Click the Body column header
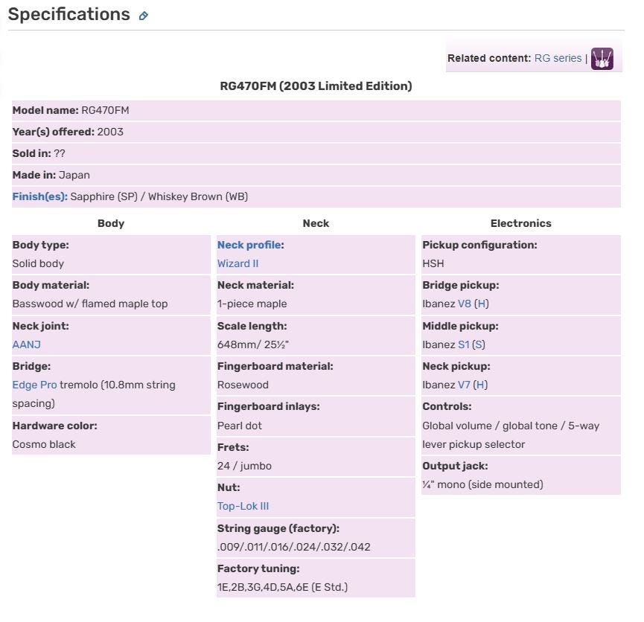The height and width of the screenshot is (622, 644). pyautogui.click(x=111, y=223)
